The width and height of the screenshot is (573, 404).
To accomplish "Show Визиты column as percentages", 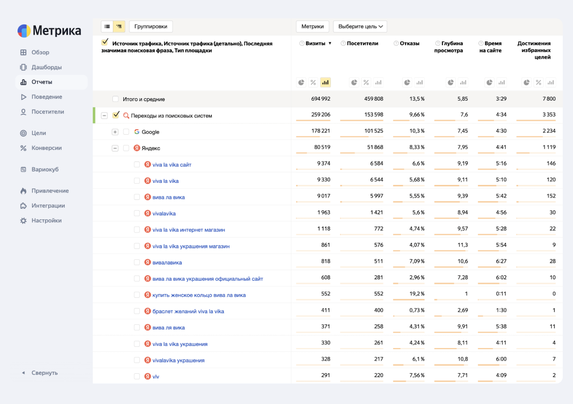I will coord(313,82).
